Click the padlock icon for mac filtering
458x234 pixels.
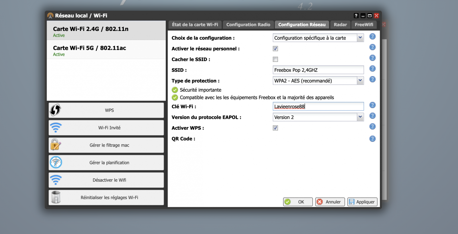tap(56, 145)
